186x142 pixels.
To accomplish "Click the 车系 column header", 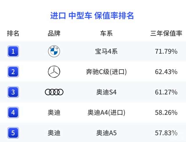I will point(106,33).
